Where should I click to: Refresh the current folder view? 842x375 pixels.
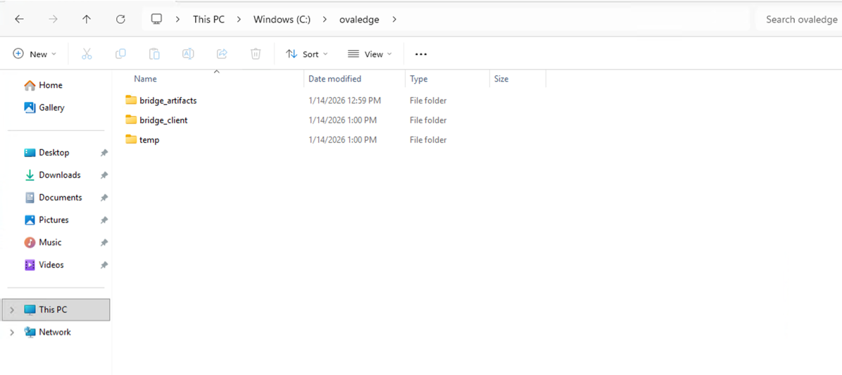pyautogui.click(x=120, y=19)
